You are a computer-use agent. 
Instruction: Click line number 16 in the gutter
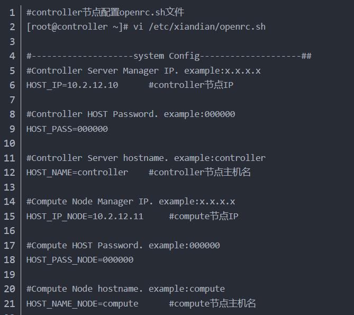[10, 230]
